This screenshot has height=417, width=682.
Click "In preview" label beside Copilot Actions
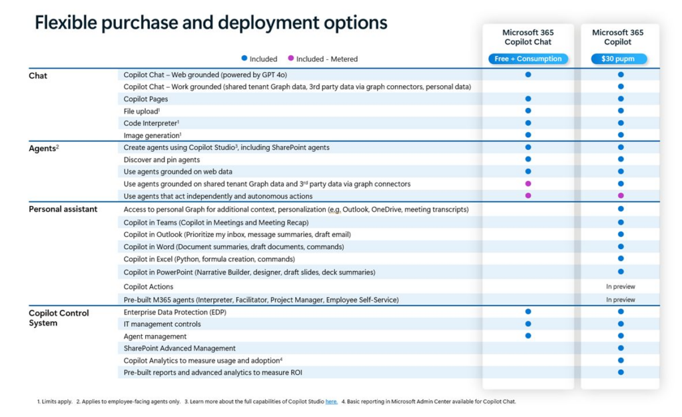621,286
